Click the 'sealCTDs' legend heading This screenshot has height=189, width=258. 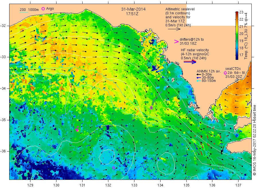[x=233, y=69]
